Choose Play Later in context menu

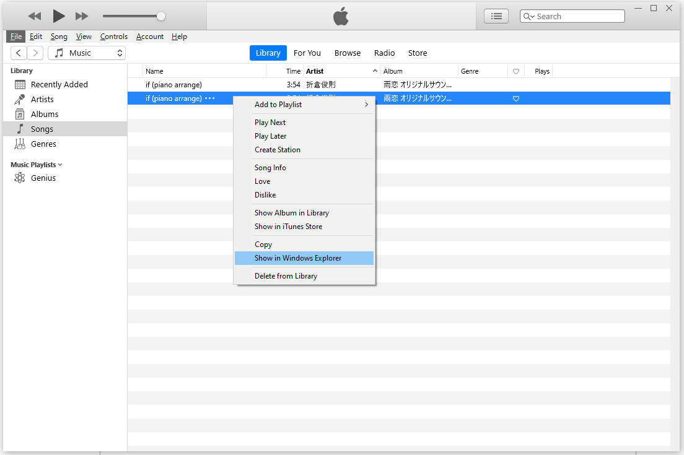point(304,136)
